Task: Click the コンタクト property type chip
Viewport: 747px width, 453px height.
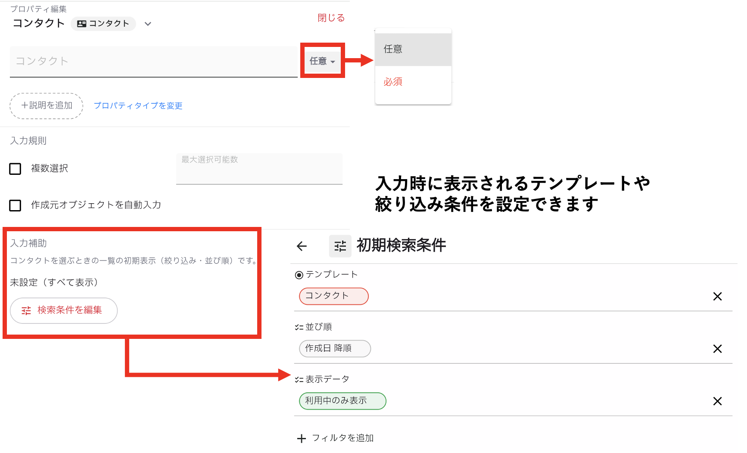Action: pos(103,24)
